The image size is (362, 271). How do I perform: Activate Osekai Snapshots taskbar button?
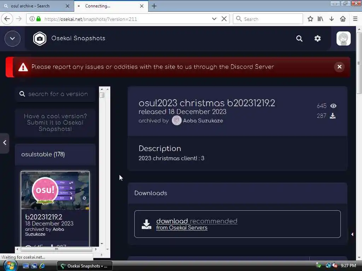pos(85,266)
